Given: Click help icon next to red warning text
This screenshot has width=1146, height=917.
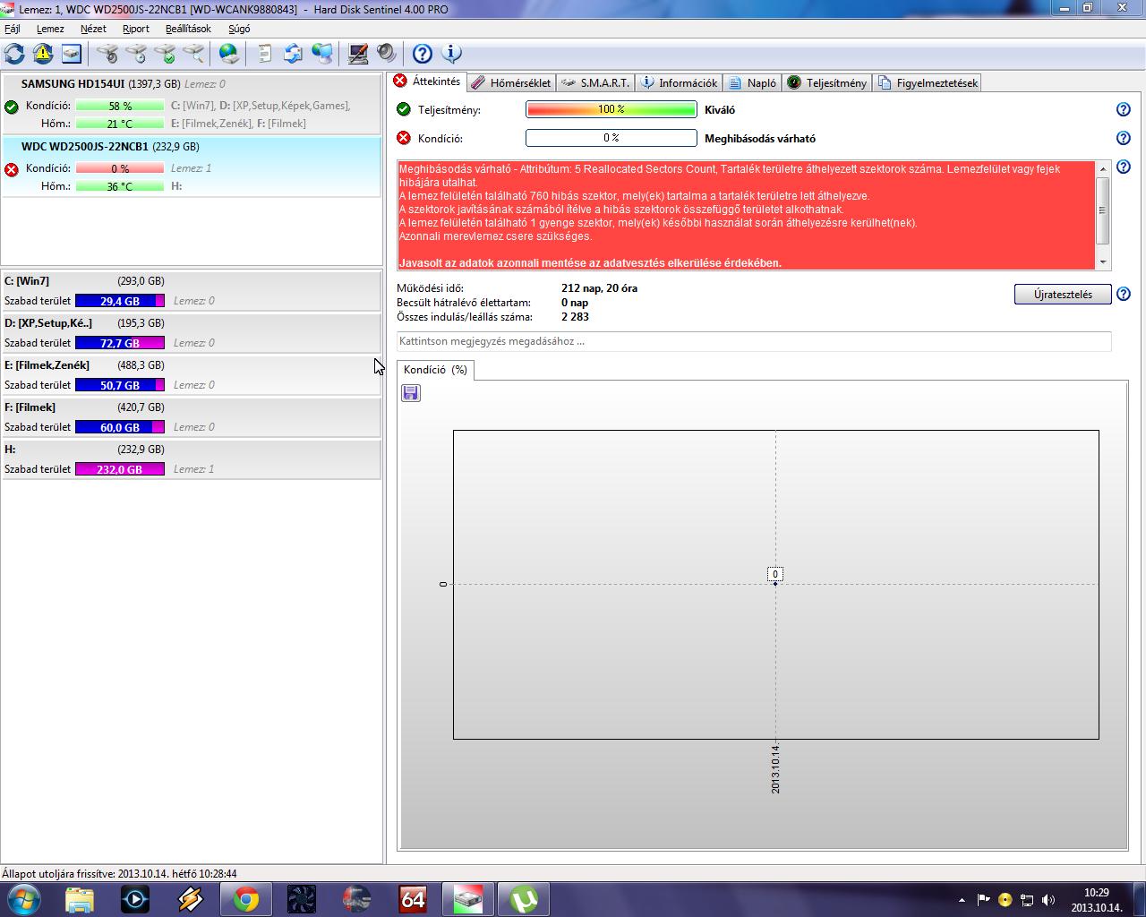Looking at the screenshot, I should (1124, 167).
